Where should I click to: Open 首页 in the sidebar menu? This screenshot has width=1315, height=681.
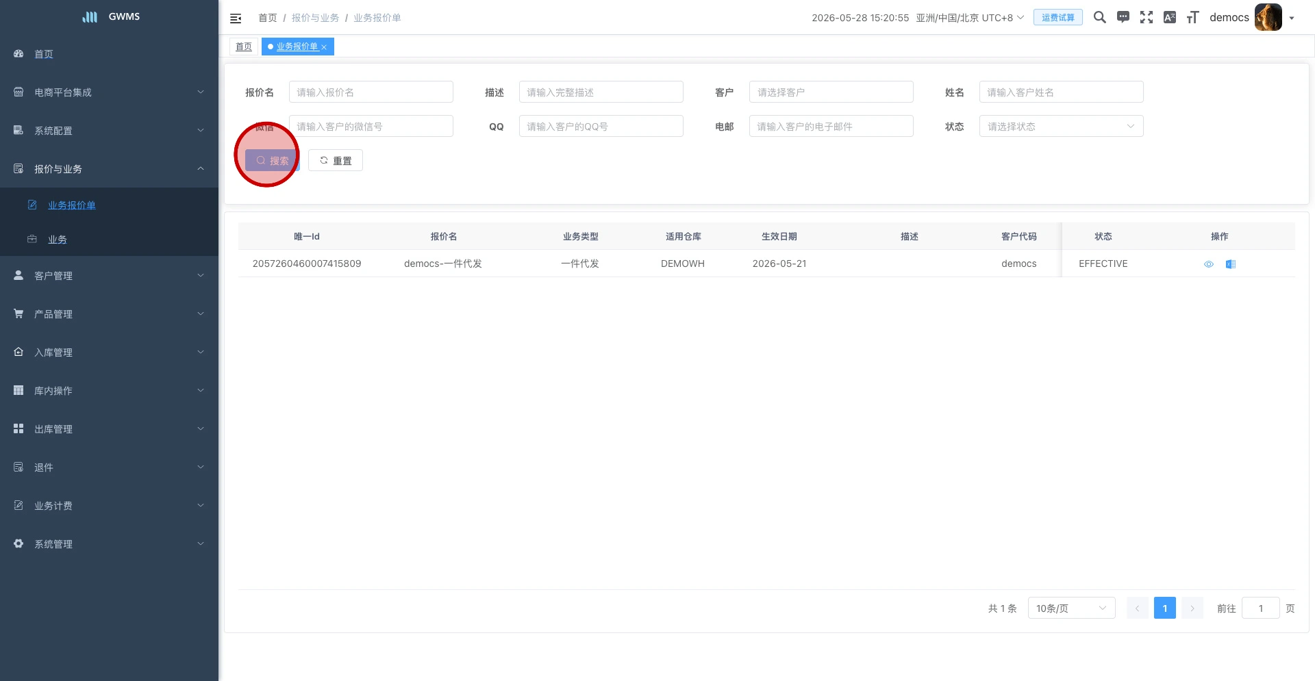coord(109,53)
